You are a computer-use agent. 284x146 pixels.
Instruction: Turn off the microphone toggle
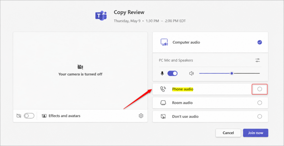tap(173, 73)
